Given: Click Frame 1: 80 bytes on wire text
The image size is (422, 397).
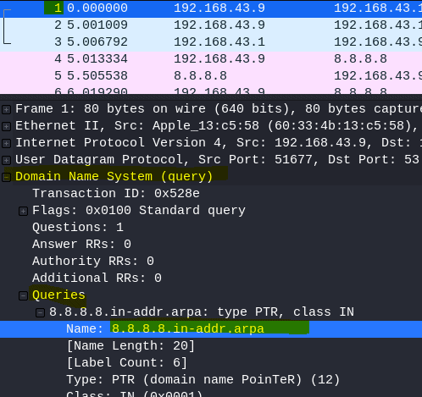Looking at the screenshot, I should [110, 109].
